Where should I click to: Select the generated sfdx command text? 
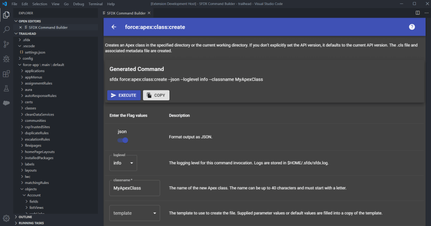click(186, 79)
